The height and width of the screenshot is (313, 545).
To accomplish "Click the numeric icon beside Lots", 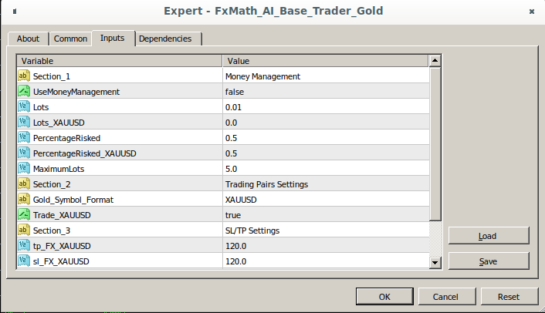I will (24, 106).
